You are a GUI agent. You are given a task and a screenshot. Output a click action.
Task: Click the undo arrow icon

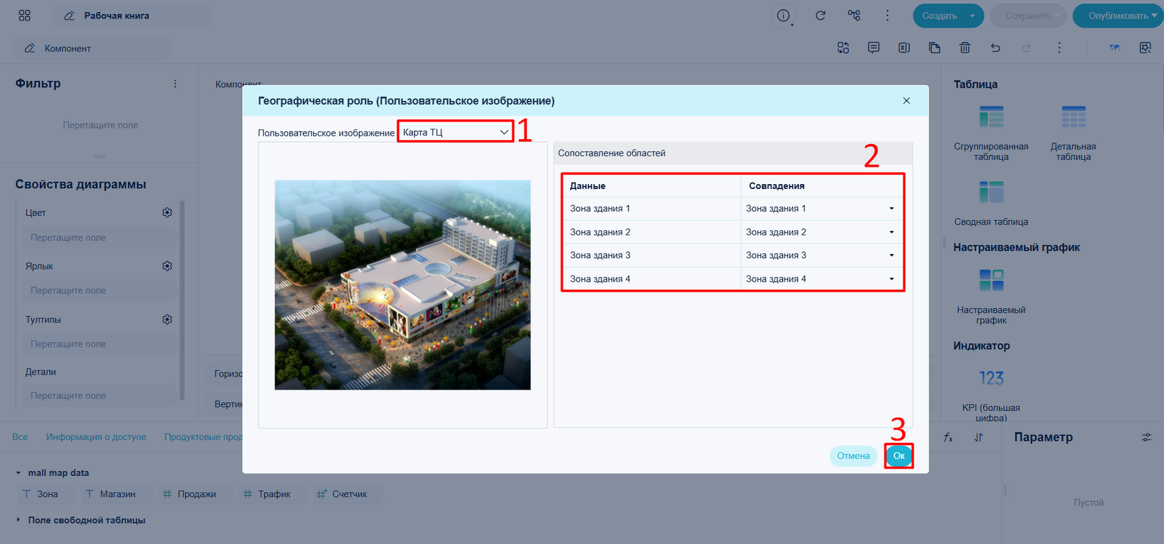[995, 48]
